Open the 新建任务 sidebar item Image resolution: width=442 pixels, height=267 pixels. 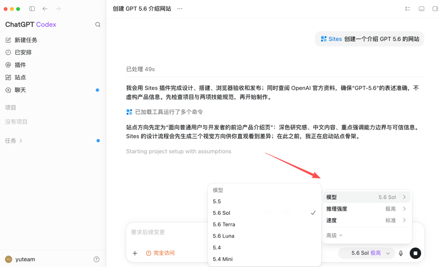[x=53, y=40]
